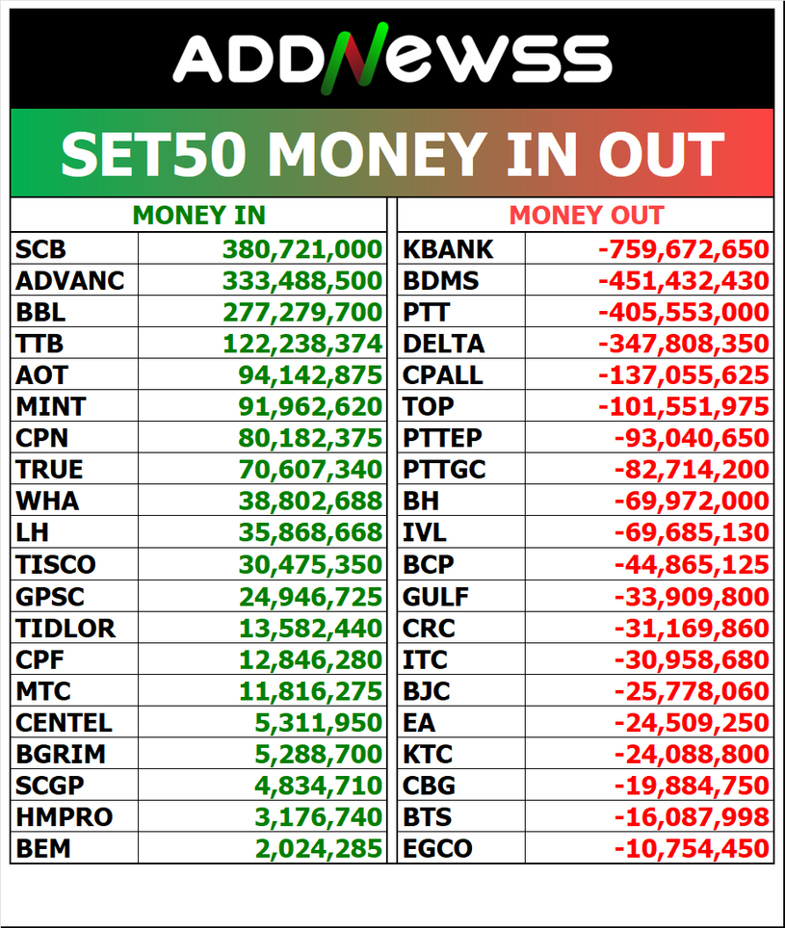785x928 pixels.
Task: Select the ADVANC ticker cell
Action: pyautogui.click(x=70, y=281)
